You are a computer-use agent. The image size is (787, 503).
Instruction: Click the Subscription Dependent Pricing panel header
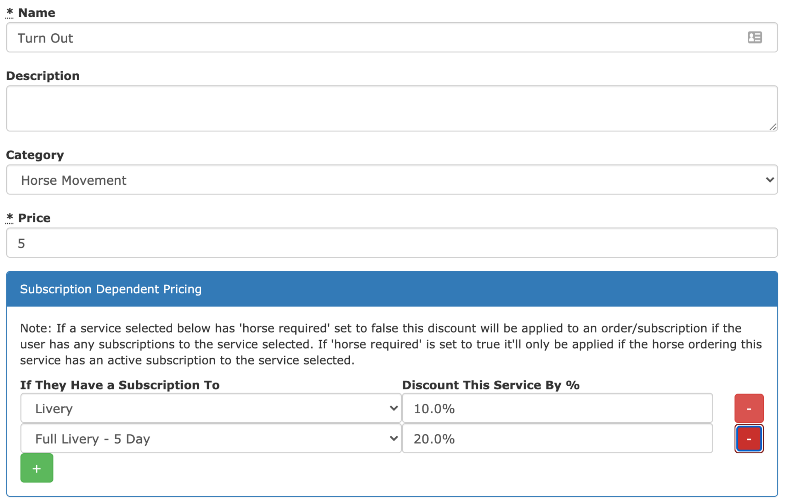pyautogui.click(x=392, y=289)
